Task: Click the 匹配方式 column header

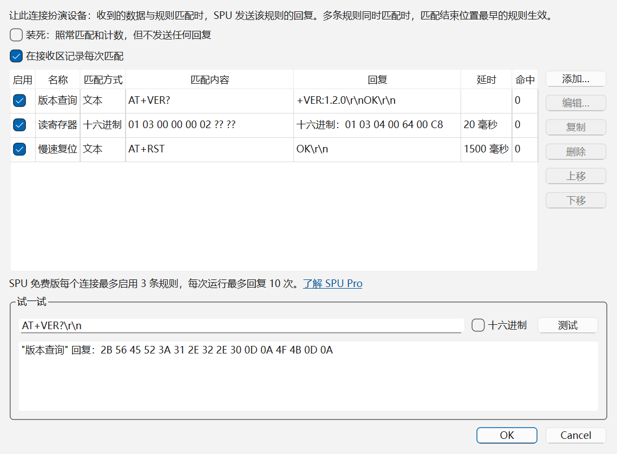Action: [103, 80]
